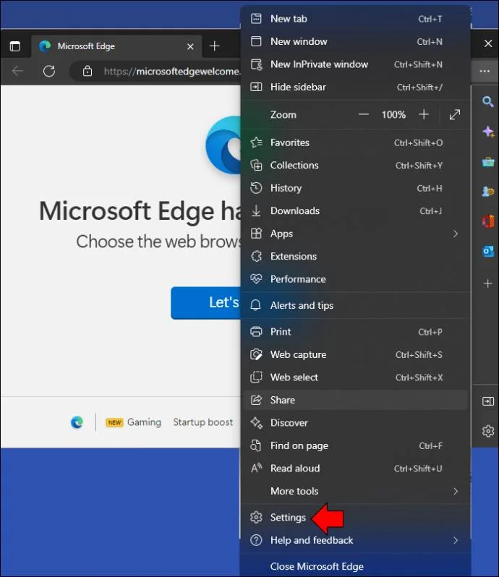Select New window menu item

tap(356, 42)
